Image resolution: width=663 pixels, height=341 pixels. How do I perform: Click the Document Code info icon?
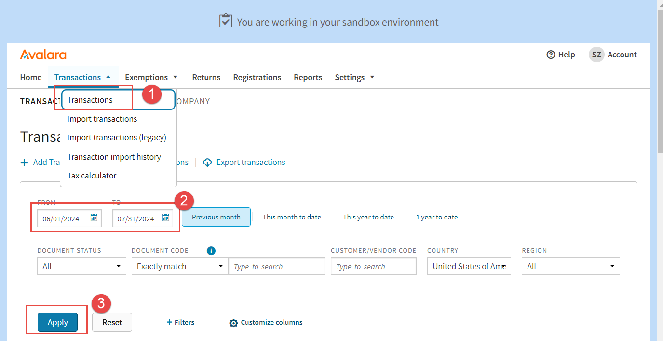pyautogui.click(x=211, y=251)
